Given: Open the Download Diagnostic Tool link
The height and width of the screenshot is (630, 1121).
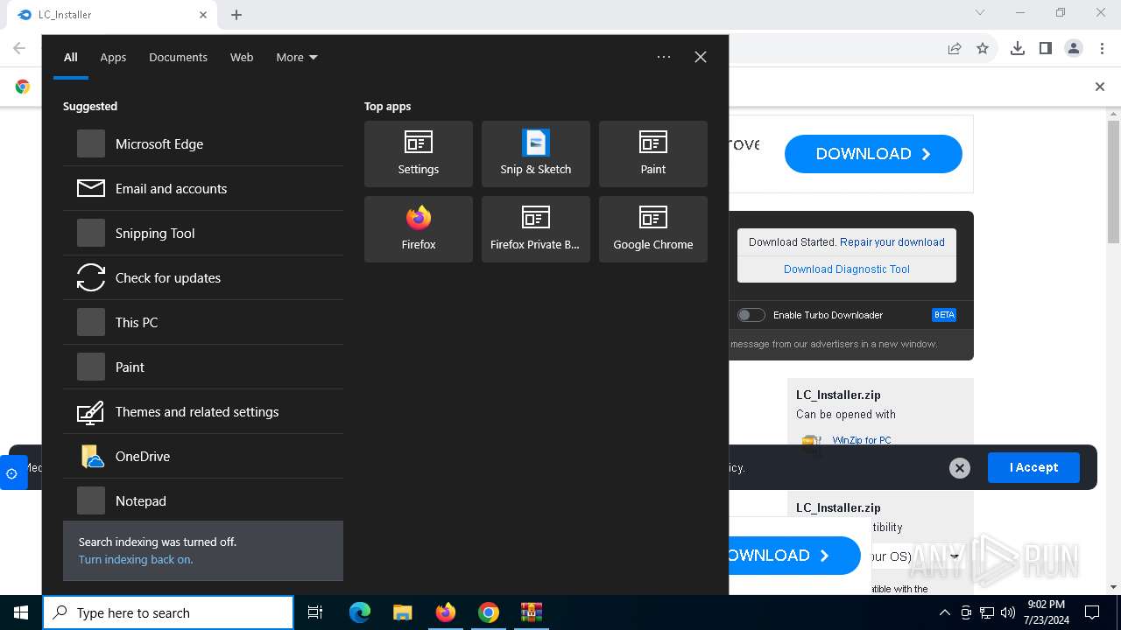Looking at the screenshot, I should click(x=847, y=269).
